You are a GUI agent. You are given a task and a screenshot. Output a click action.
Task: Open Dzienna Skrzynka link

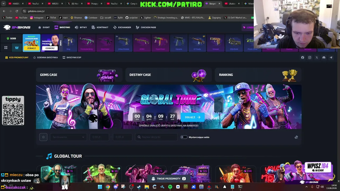[45, 57]
